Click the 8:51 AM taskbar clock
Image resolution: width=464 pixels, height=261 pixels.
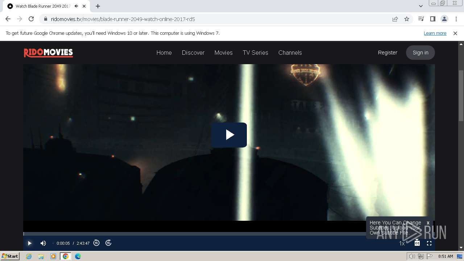[x=446, y=256]
